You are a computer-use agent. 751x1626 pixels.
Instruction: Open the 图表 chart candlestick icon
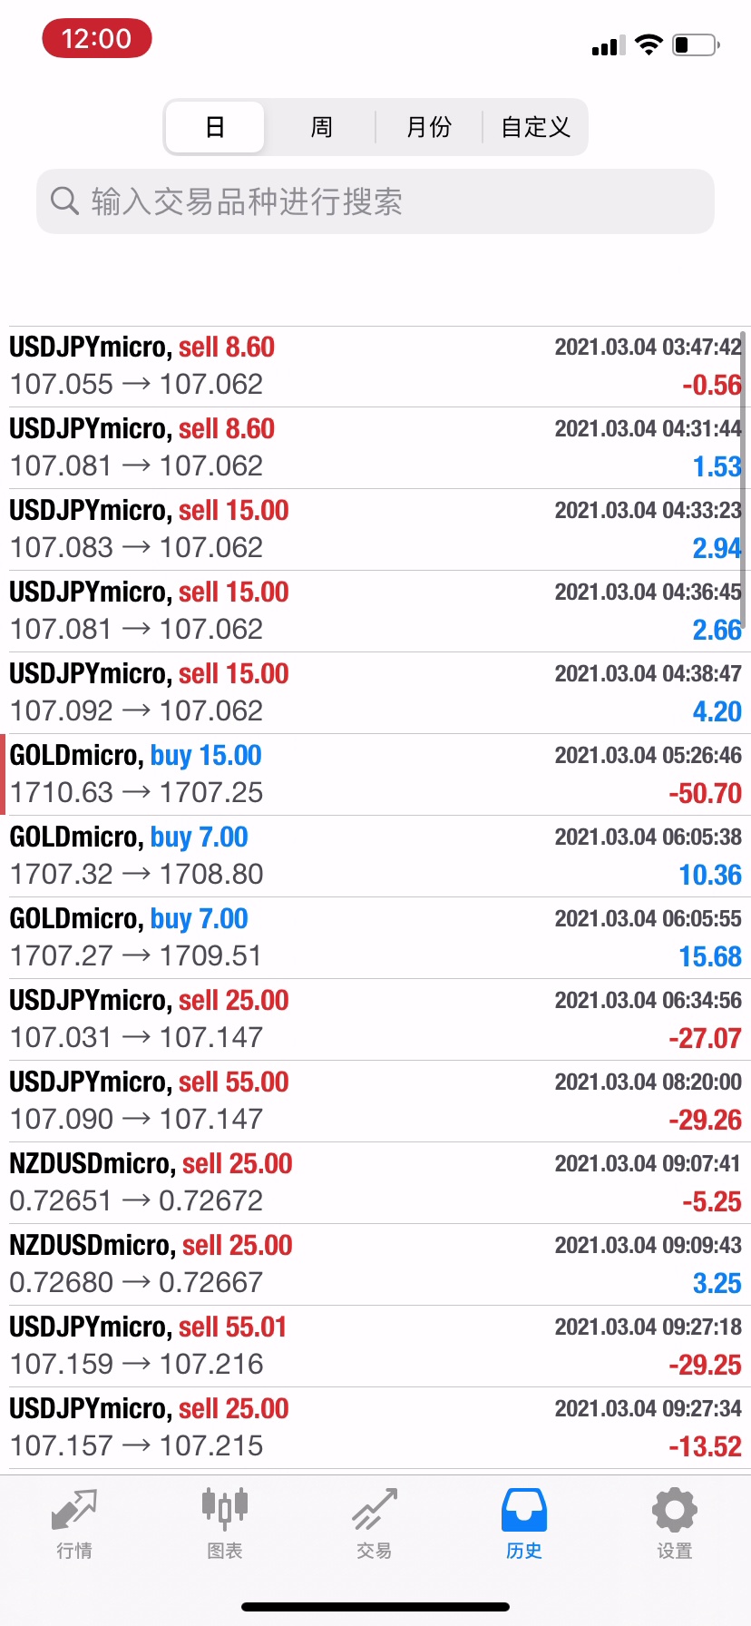pos(224,1510)
